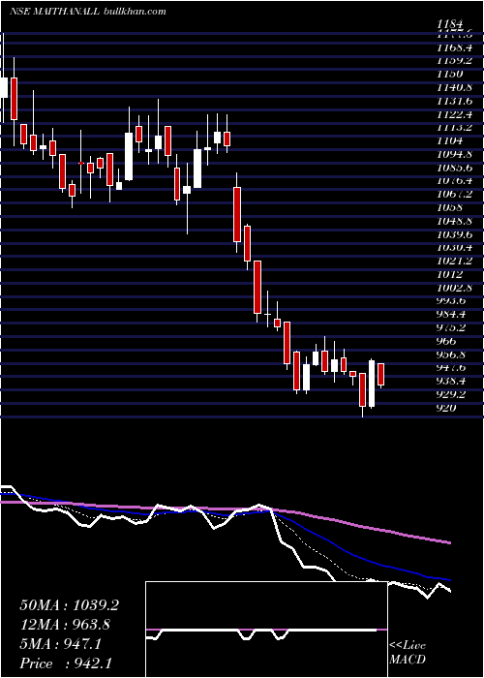
Task: Select the 1184 price axis label
Action: point(449,24)
